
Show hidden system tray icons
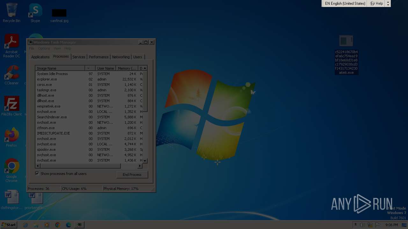pyautogui.click(x=355, y=225)
